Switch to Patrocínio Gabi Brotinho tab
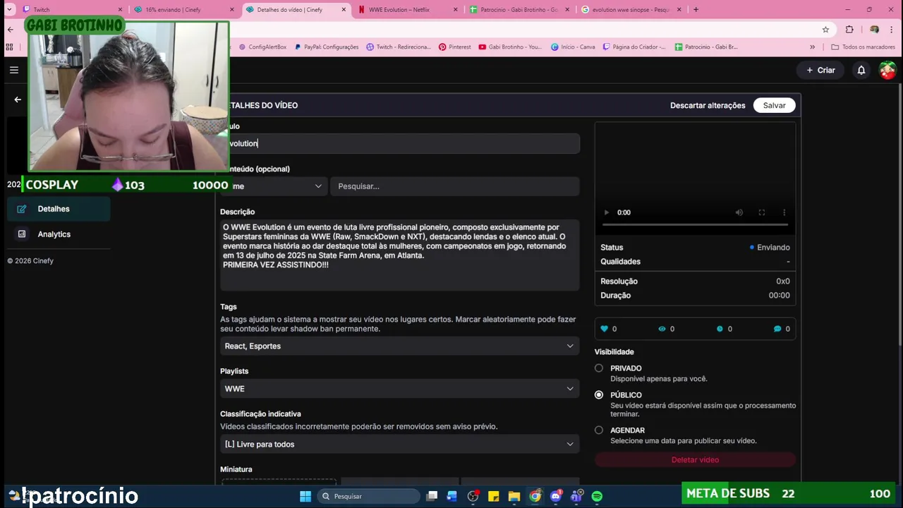The height and width of the screenshot is (508, 903). click(x=519, y=10)
